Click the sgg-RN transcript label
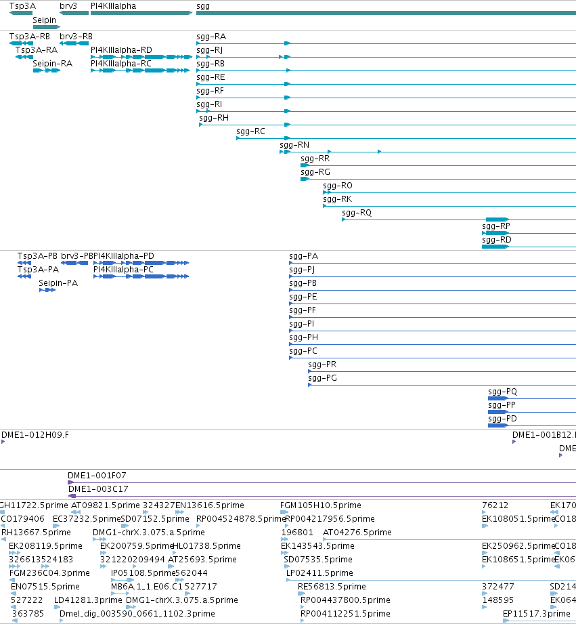The height and width of the screenshot is (624, 576). [294, 145]
